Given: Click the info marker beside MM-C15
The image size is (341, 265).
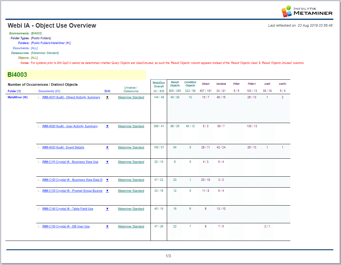Looking at the screenshot, I should (x=39, y=226).
